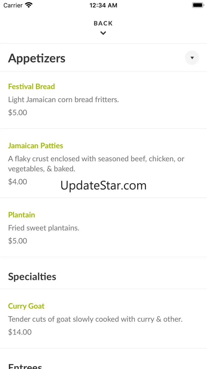Image resolution: width=207 pixels, height=369 pixels.
Task: Select the Appetizers section heading
Action: (37, 58)
